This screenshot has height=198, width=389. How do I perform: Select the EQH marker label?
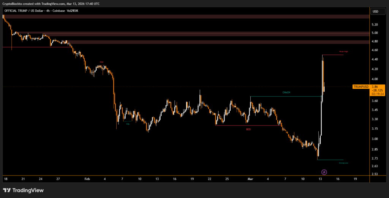coord(102,62)
